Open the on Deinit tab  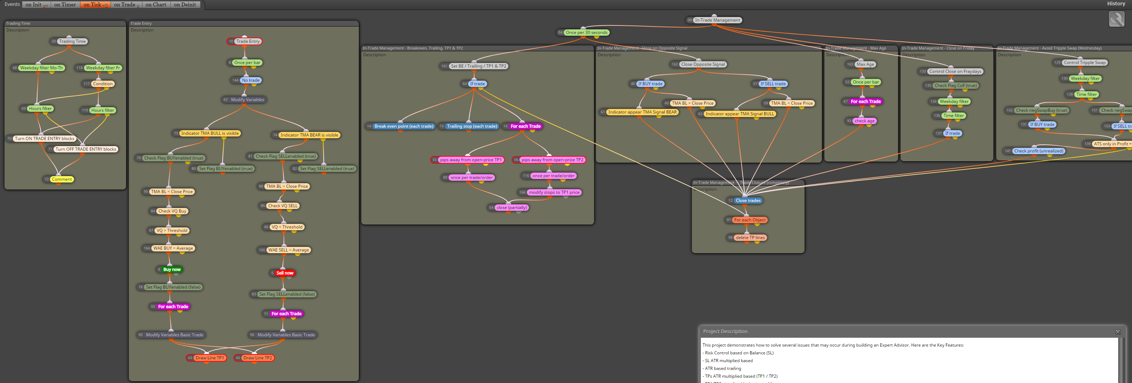click(185, 5)
